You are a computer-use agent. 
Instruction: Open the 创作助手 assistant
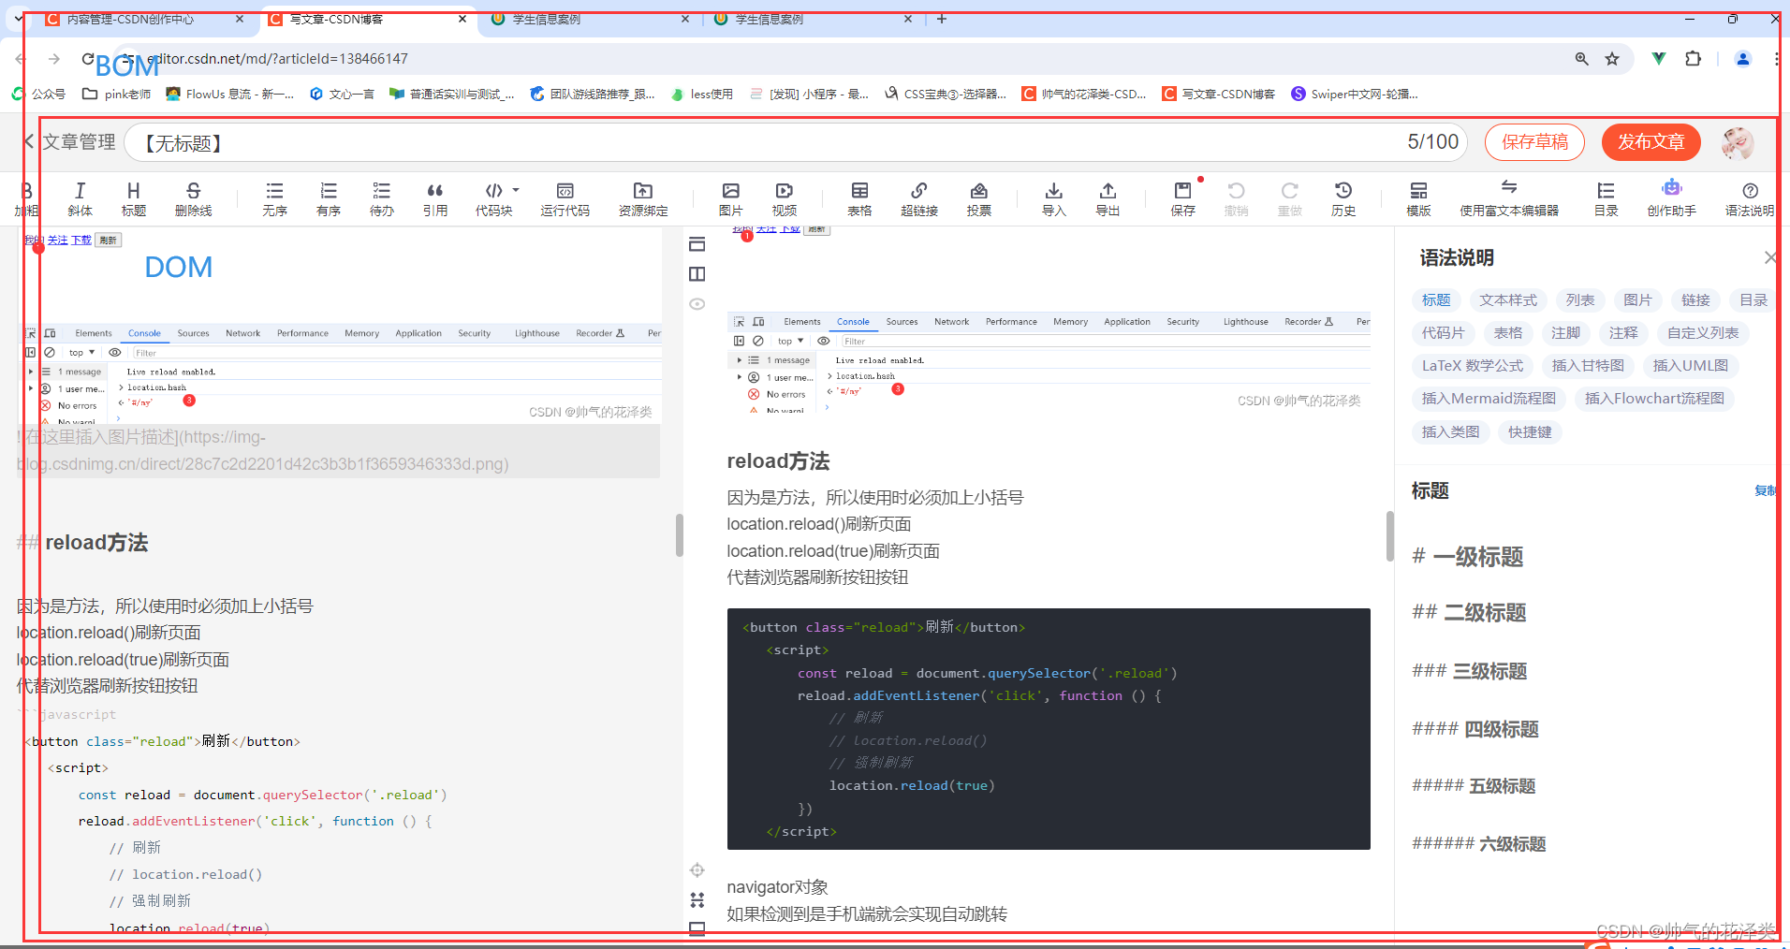tap(1672, 199)
